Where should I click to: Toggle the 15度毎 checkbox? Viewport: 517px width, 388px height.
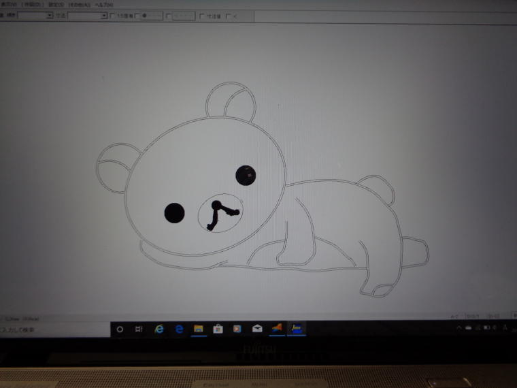pyautogui.click(x=112, y=16)
